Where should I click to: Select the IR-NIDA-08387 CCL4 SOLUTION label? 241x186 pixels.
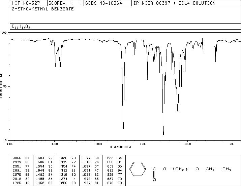click(x=174, y=3)
